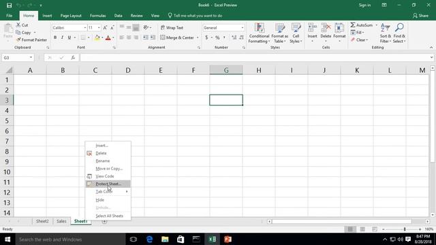Click the Insert Function fx icon

[x=73, y=57]
